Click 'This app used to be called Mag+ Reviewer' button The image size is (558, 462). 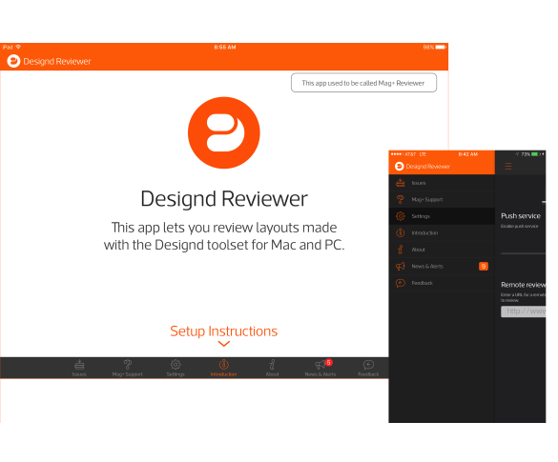coord(363,83)
